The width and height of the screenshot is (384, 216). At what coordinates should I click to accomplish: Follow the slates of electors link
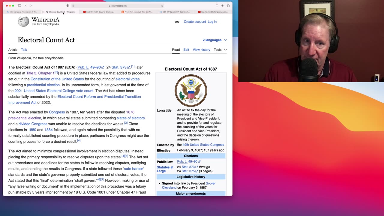click(130, 118)
